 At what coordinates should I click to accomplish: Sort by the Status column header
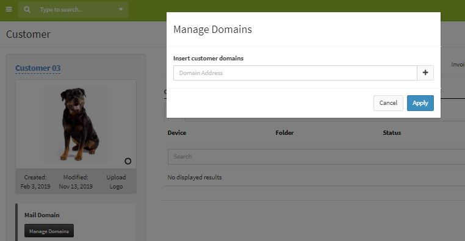[392, 133]
